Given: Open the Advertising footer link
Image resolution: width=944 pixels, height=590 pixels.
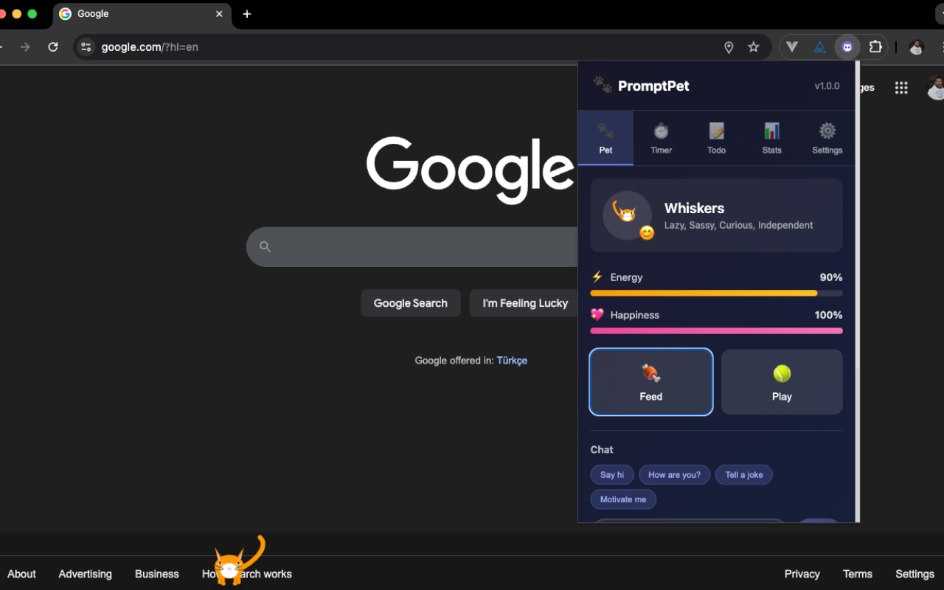Looking at the screenshot, I should pos(85,574).
